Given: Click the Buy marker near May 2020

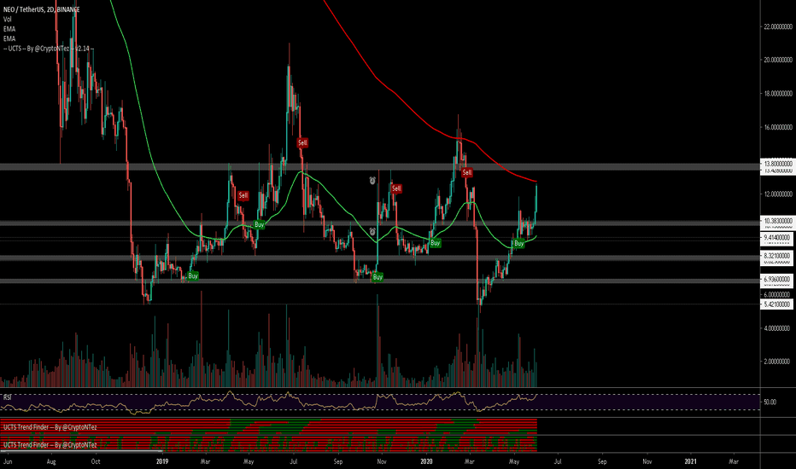Looking at the screenshot, I should [x=518, y=243].
